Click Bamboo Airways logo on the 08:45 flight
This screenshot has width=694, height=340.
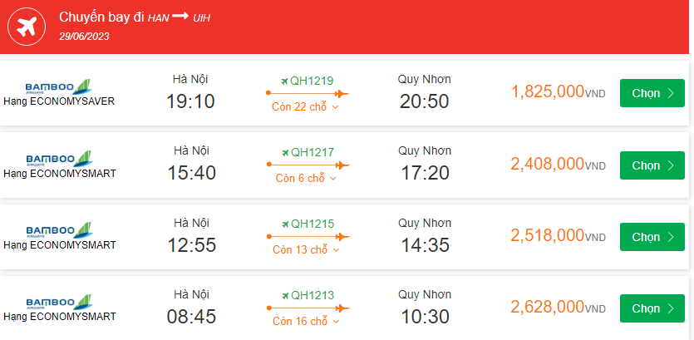point(58,302)
